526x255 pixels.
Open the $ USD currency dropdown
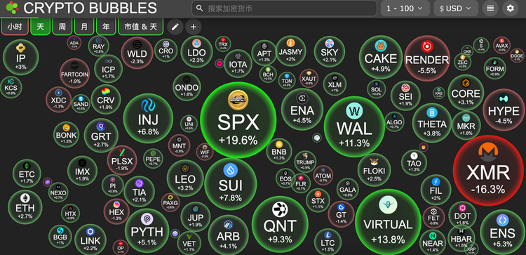(x=456, y=8)
